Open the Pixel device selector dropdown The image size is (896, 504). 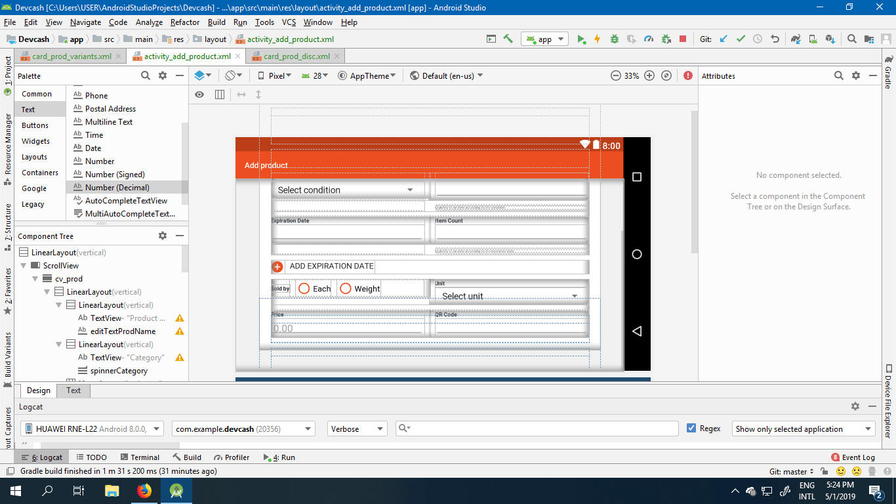pos(274,75)
